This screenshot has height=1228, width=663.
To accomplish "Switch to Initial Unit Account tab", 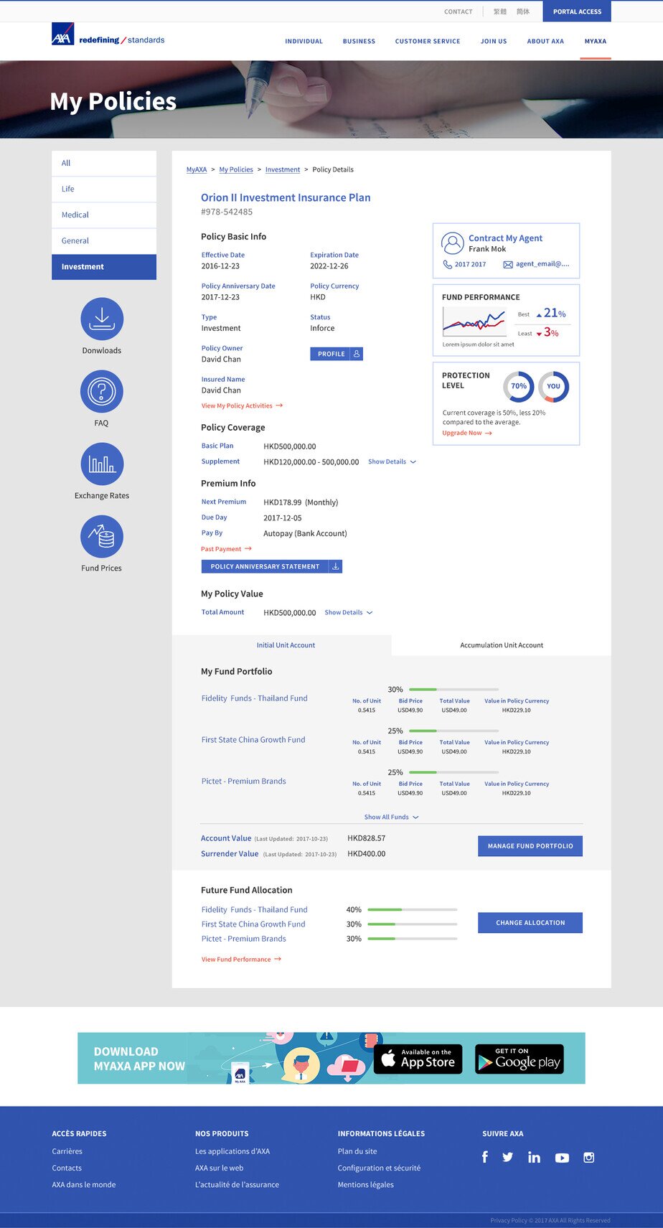I will (282, 645).
